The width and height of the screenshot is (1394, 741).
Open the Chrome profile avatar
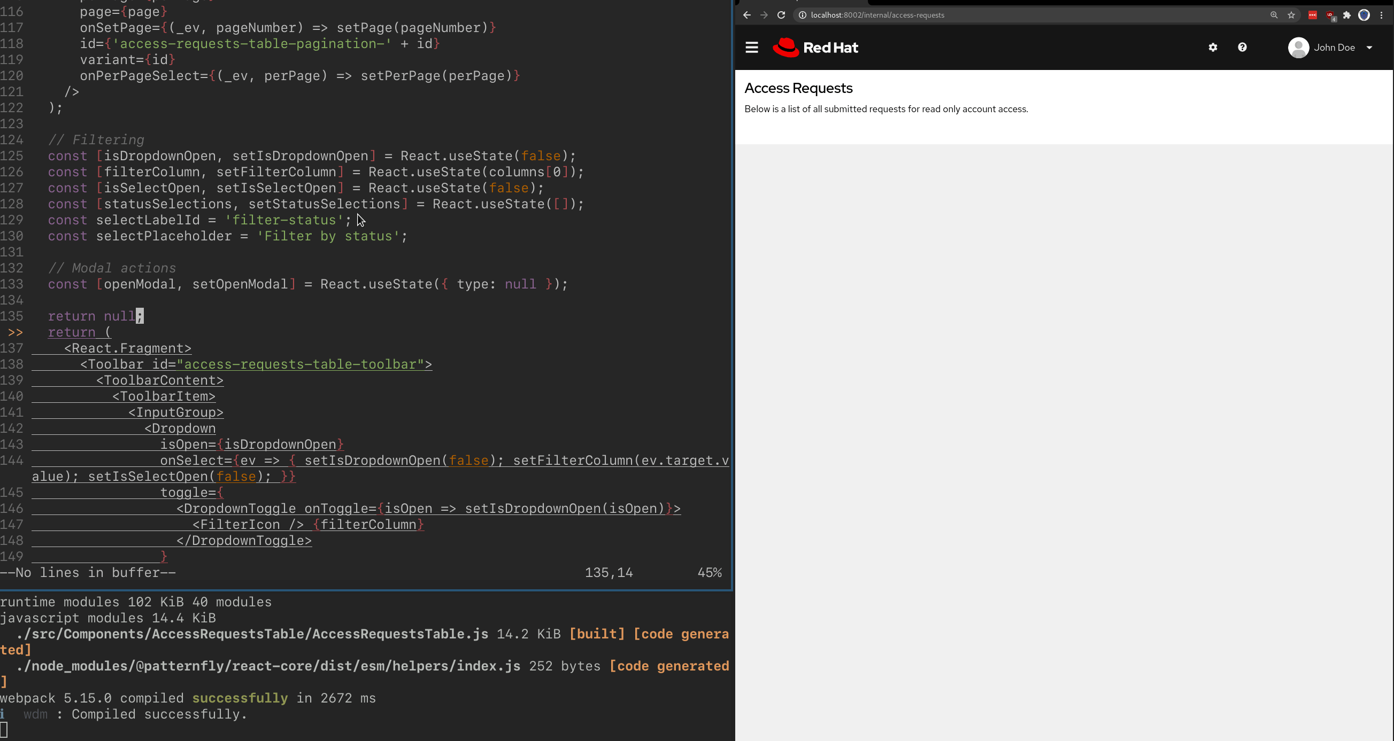(x=1364, y=15)
